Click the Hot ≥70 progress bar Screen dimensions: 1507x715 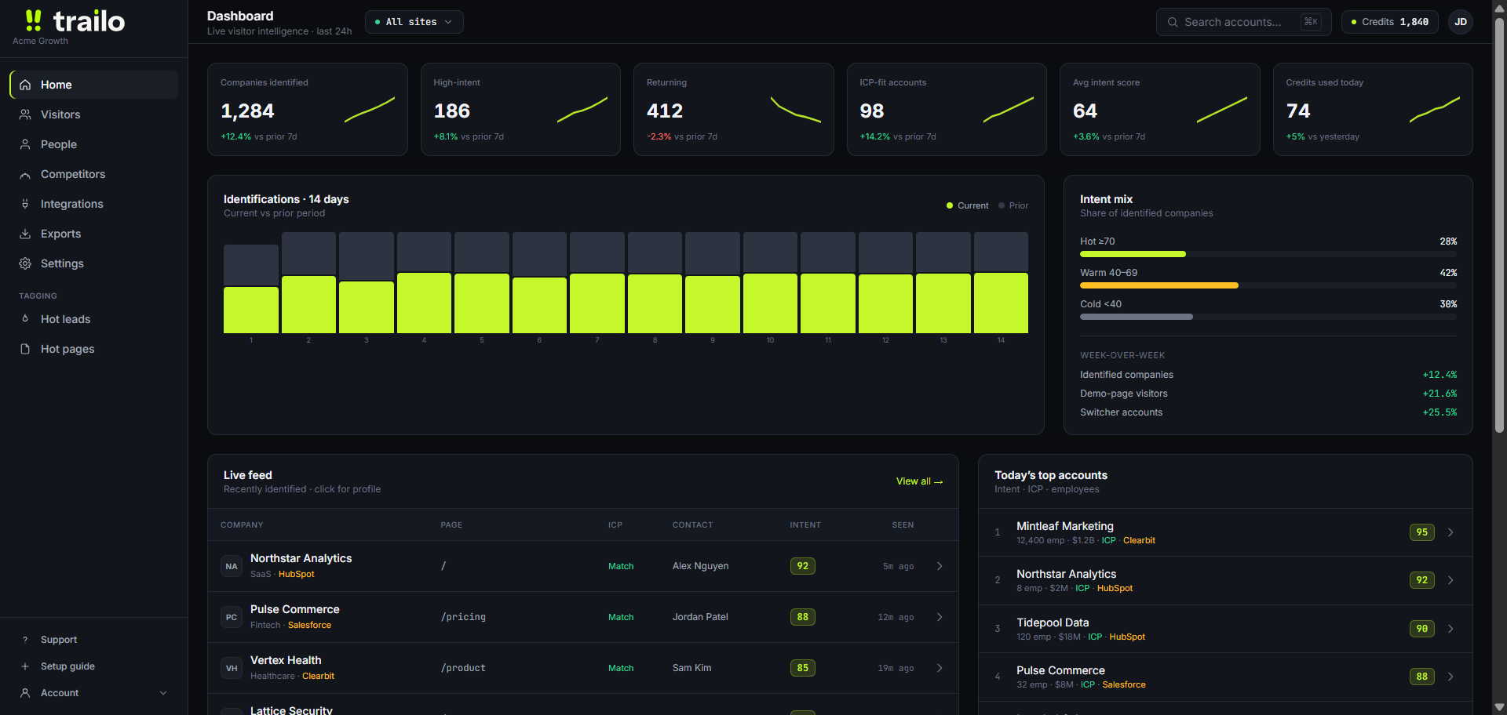coord(1268,254)
